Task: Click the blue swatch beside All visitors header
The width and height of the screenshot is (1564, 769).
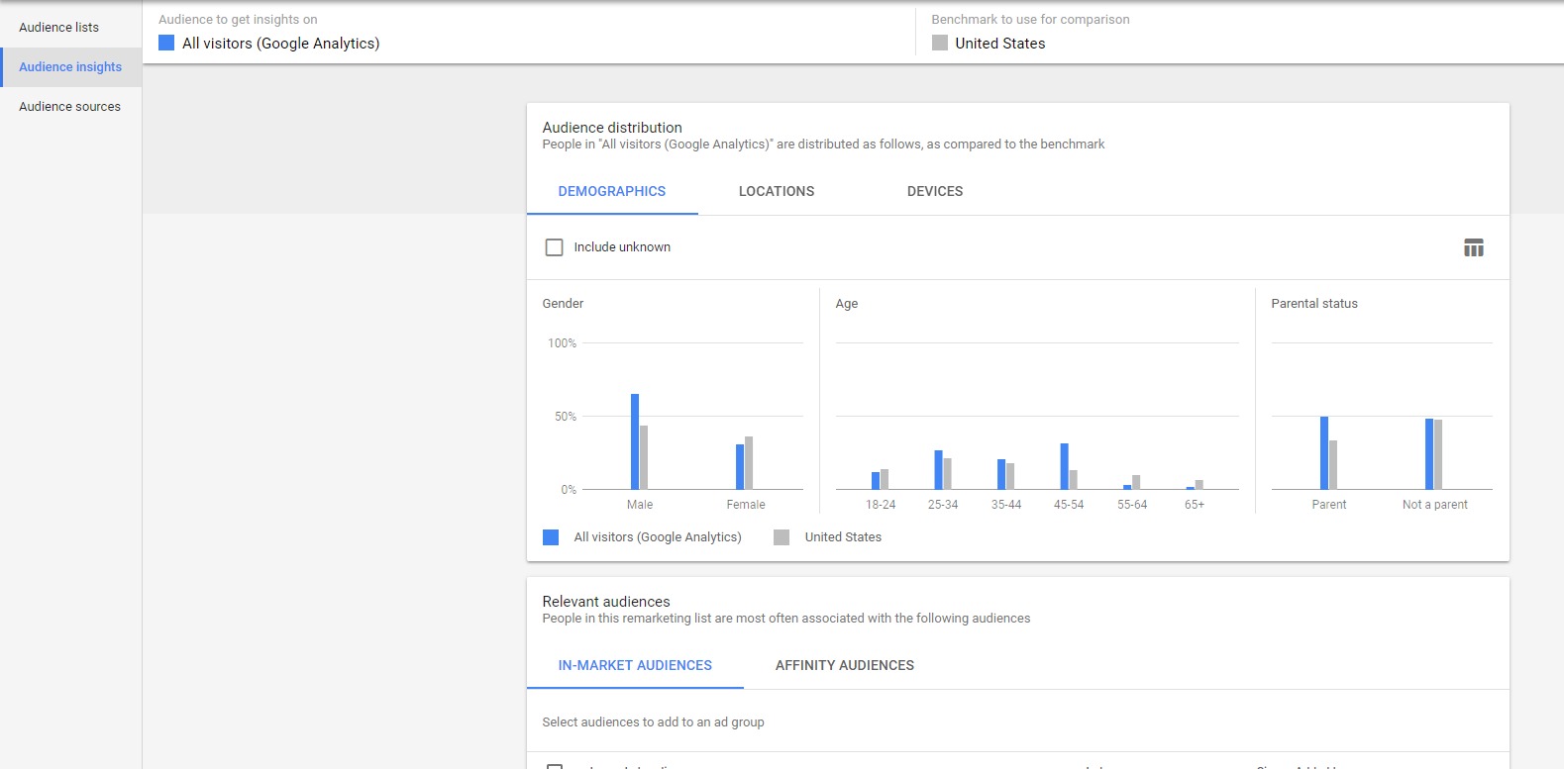Action: coord(166,43)
